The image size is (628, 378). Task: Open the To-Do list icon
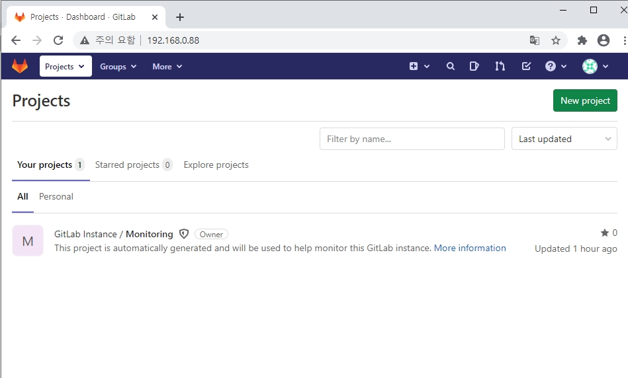tap(526, 66)
